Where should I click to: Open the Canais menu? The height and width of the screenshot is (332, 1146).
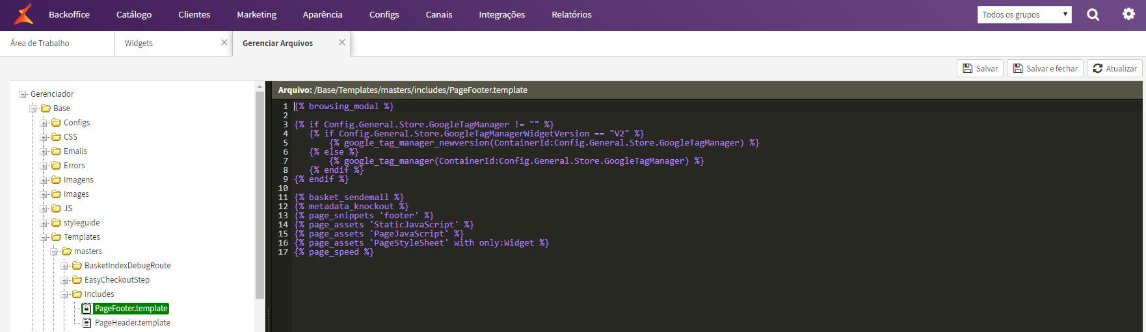pos(439,14)
